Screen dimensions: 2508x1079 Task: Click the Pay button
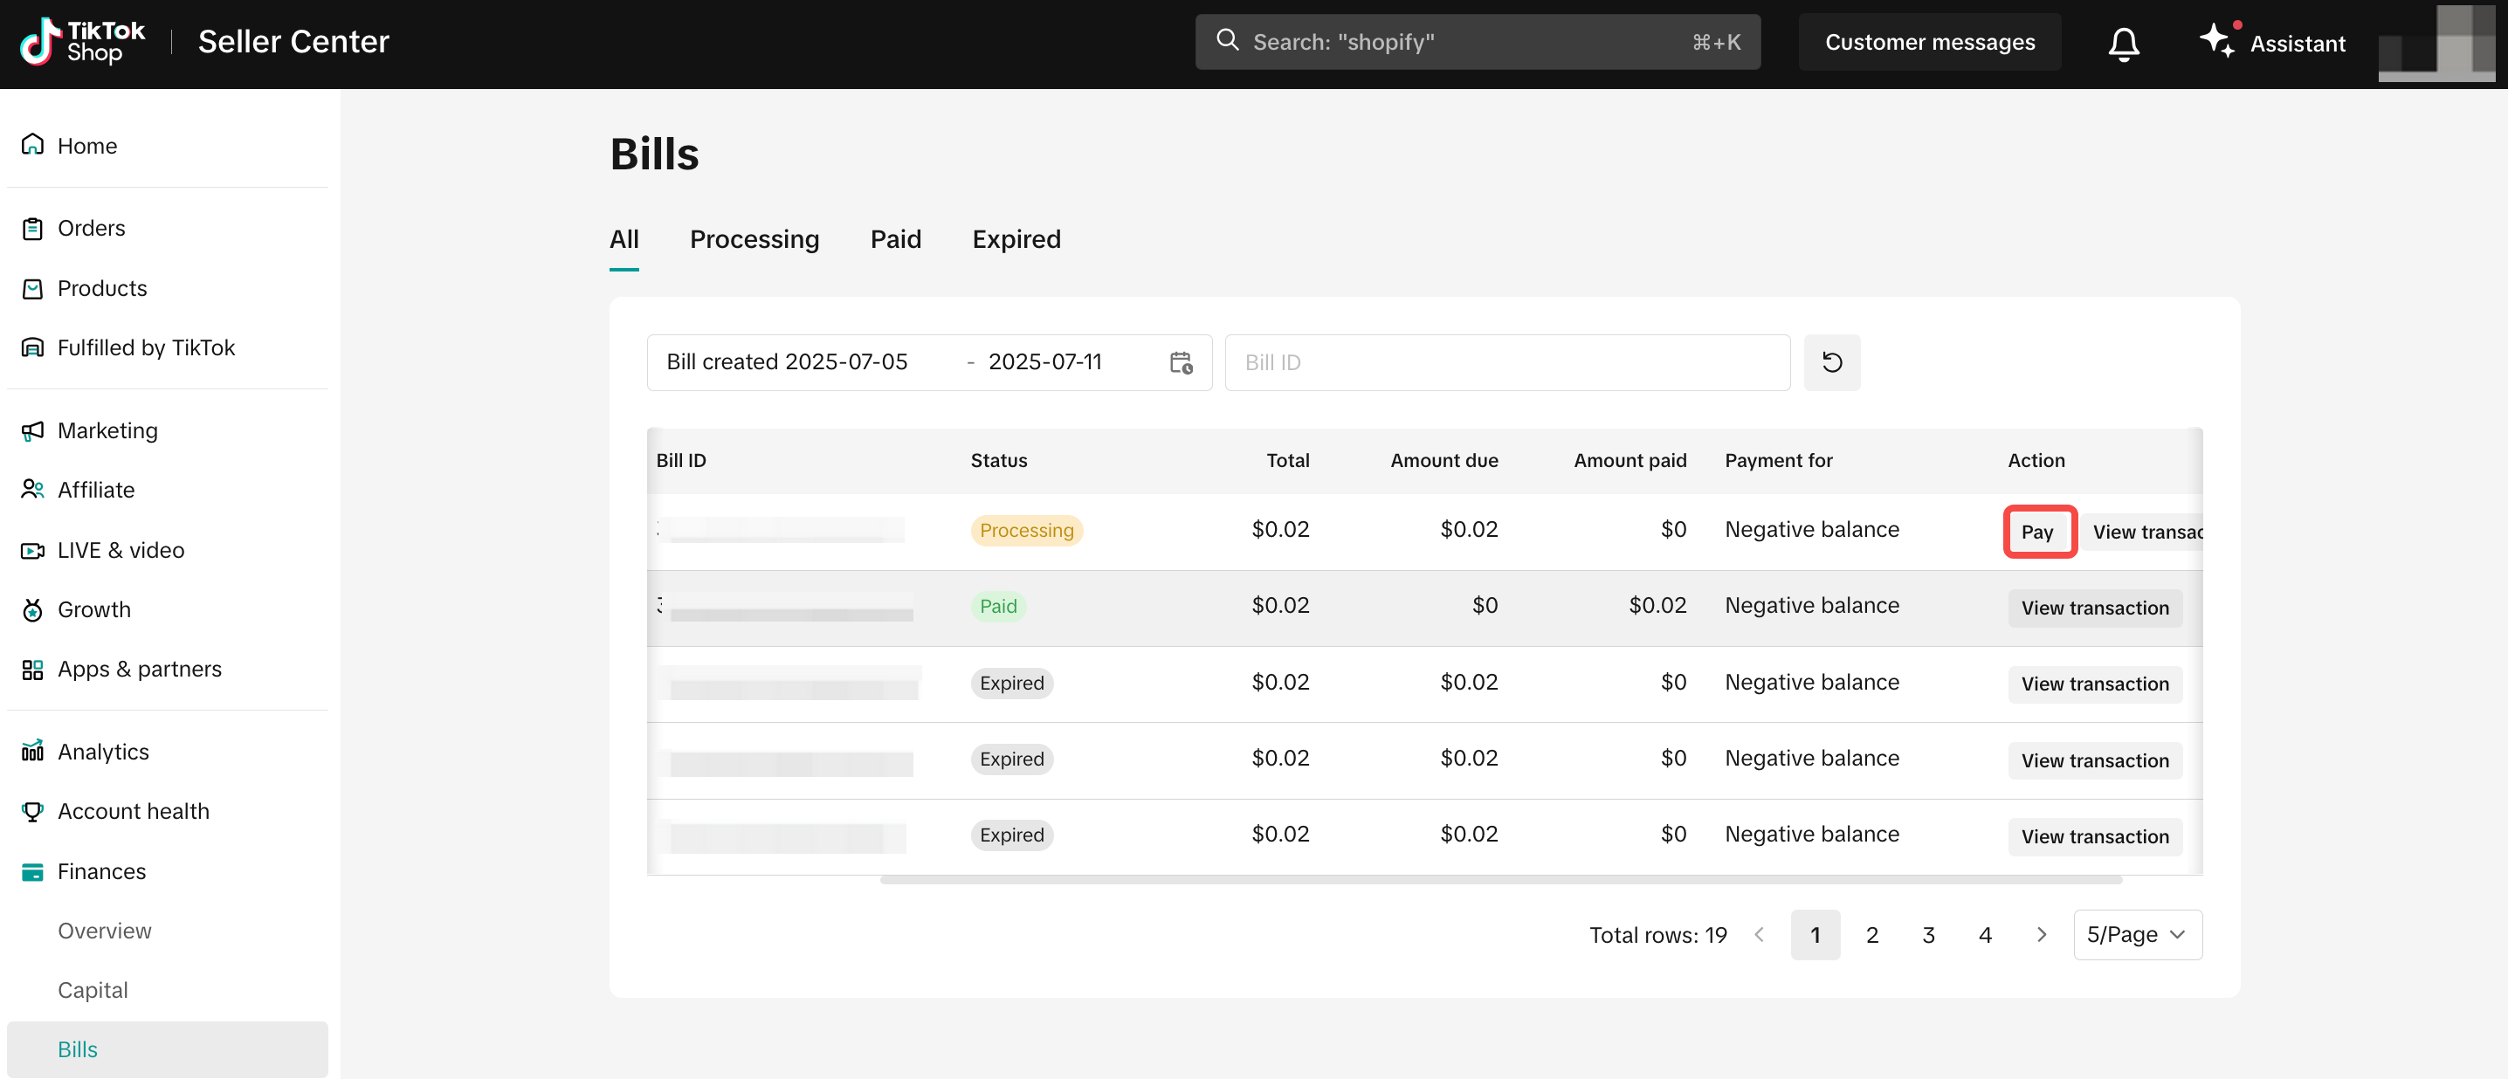coord(2036,532)
